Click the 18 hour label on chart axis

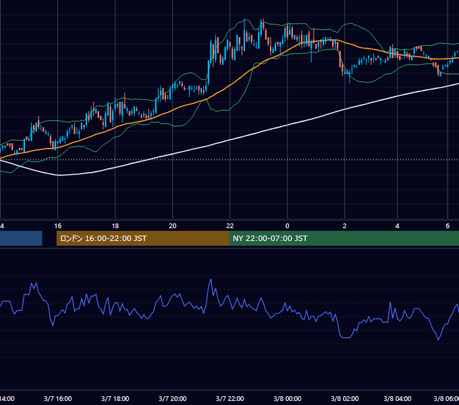(115, 226)
